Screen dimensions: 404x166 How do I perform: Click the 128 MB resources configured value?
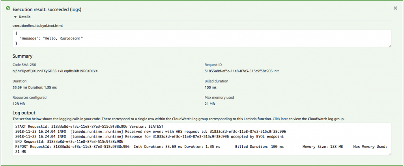(19, 104)
